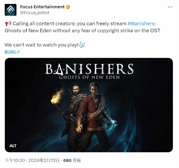The height and width of the screenshot is (168, 179).
Task: Click the blue music notes emoji
Action: [82, 45]
